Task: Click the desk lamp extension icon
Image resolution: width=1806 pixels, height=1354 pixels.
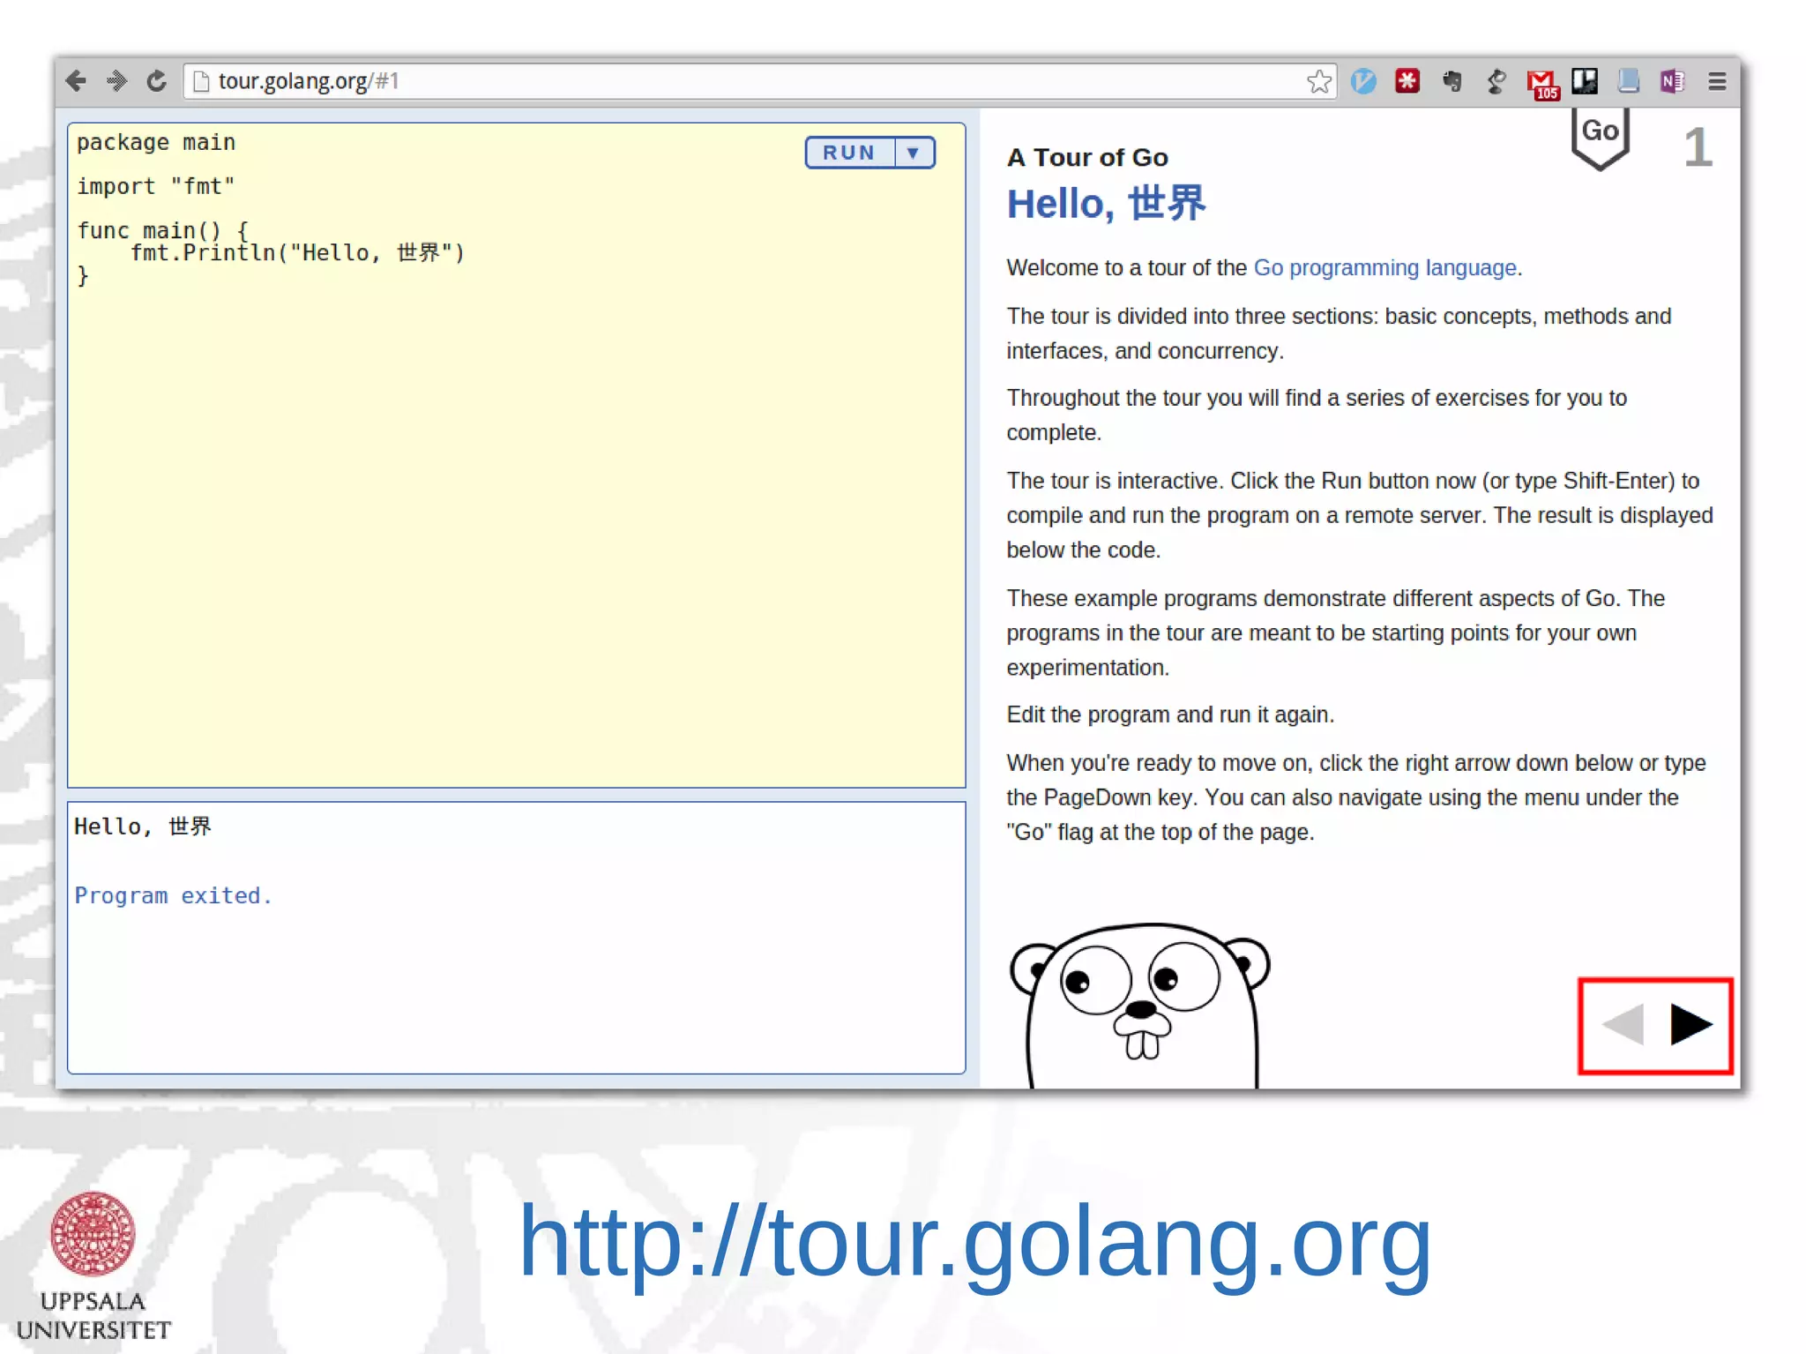Action: click(x=1496, y=81)
